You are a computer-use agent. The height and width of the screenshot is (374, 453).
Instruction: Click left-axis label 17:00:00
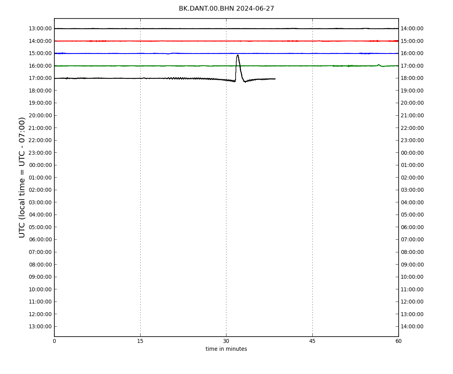click(40, 78)
